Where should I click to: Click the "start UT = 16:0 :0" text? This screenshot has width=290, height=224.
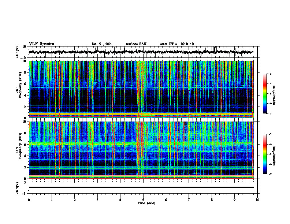pos(177,44)
